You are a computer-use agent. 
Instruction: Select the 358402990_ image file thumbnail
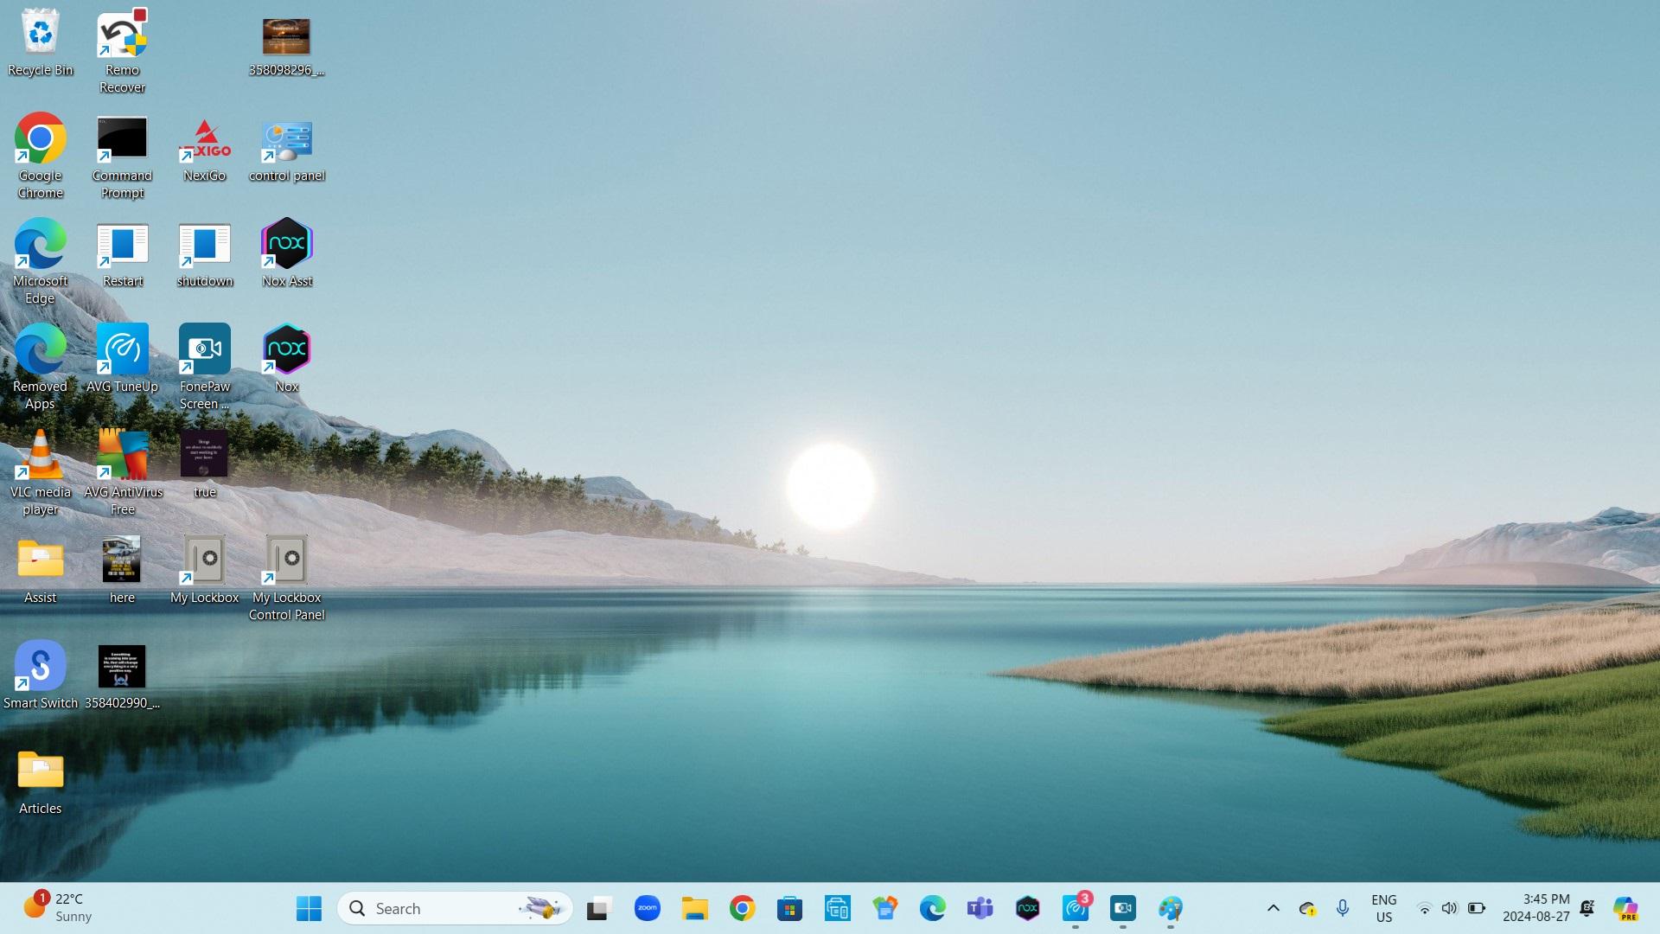(x=122, y=678)
